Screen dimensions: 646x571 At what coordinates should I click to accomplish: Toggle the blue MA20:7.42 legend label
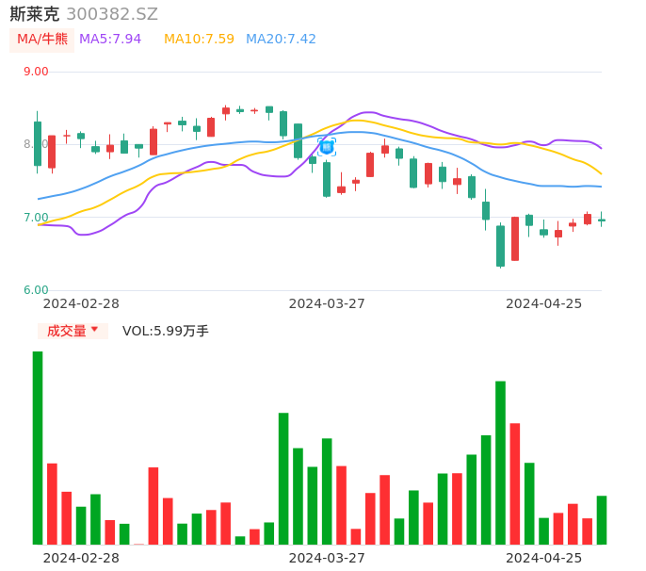[281, 40]
